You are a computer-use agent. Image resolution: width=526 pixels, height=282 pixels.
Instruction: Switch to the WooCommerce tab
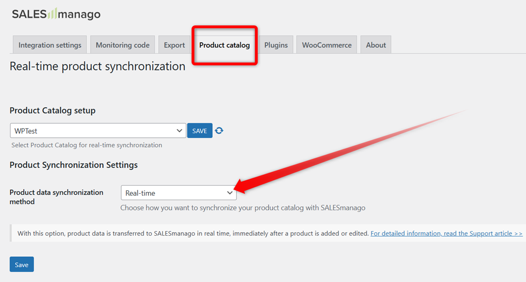click(x=327, y=45)
